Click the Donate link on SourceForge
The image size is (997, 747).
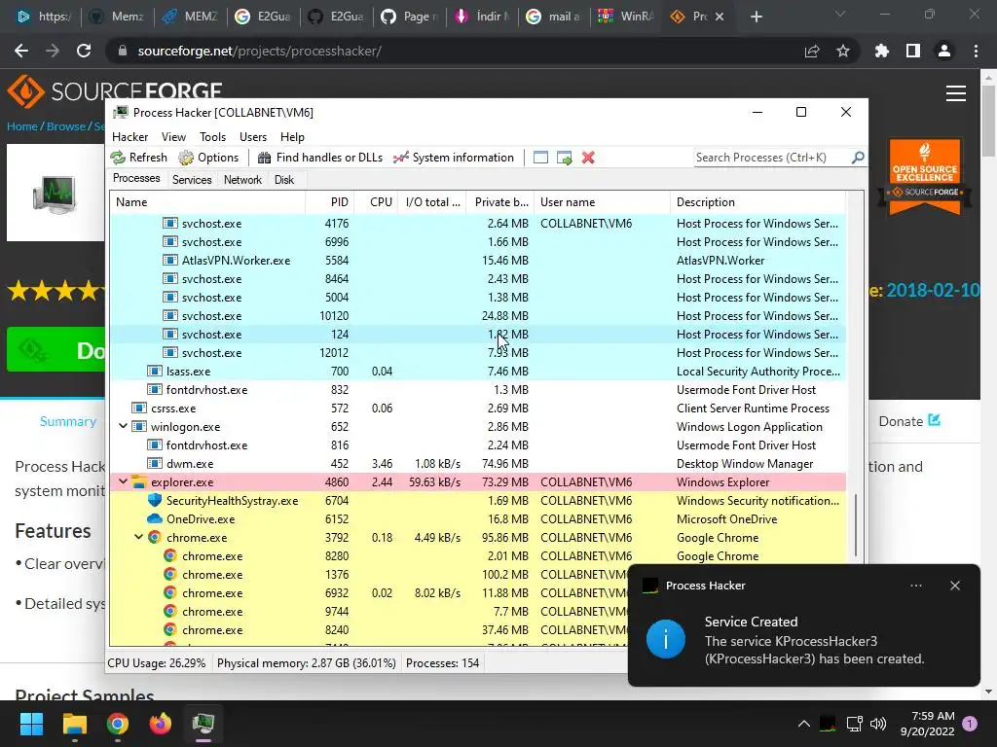pyautogui.click(x=909, y=421)
